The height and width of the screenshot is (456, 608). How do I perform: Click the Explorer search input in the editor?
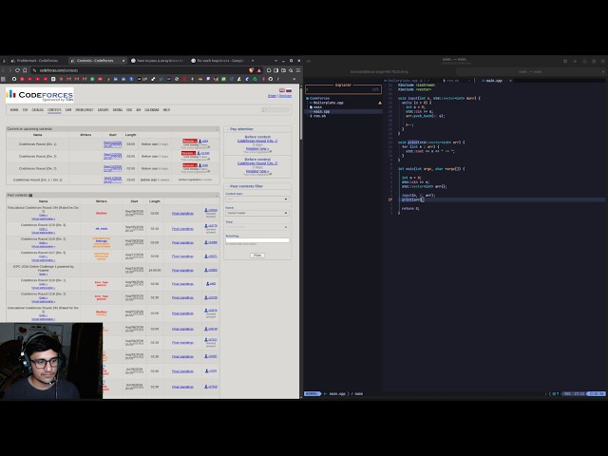343,89
